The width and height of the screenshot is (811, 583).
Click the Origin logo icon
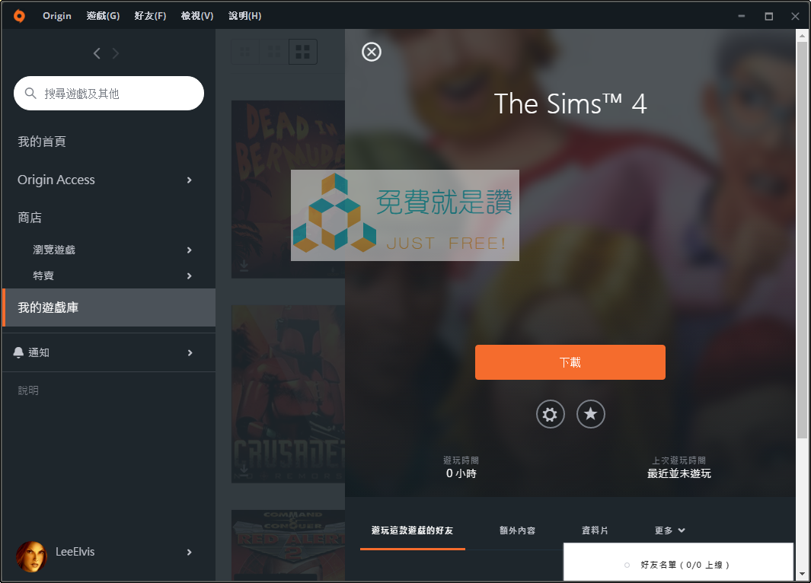click(19, 16)
